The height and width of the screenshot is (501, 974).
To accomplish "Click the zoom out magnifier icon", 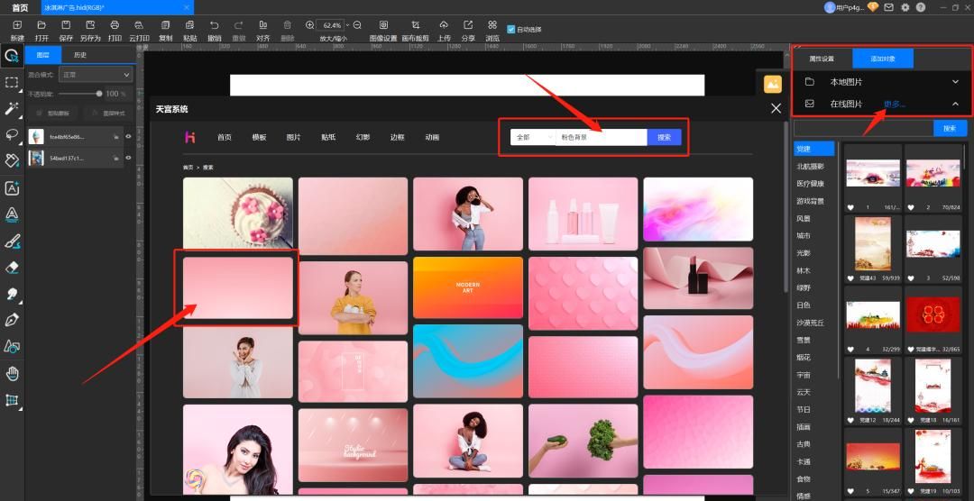I will pyautogui.click(x=357, y=25).
